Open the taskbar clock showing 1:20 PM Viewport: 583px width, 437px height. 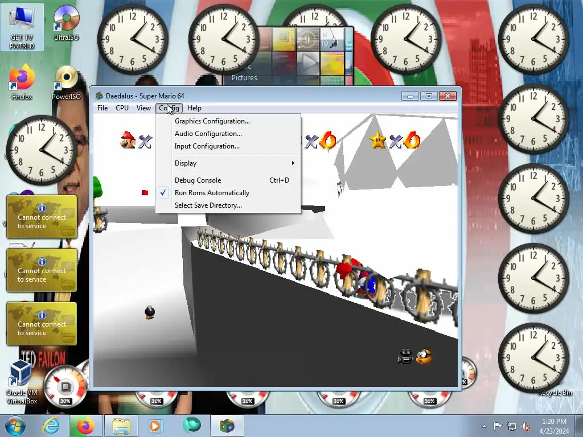click(554, 426)
